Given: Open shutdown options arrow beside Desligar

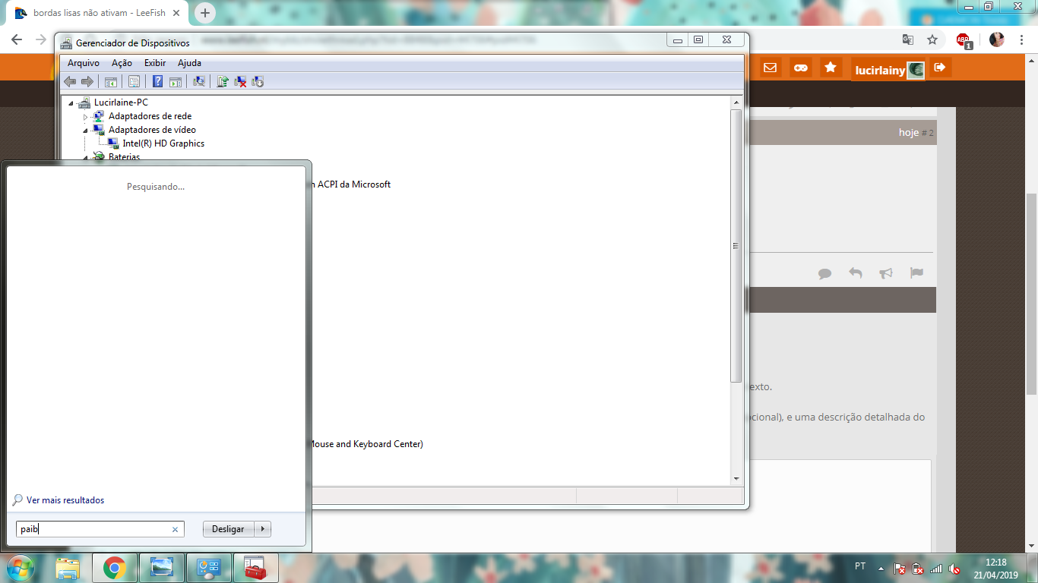Looking at the screenshot, I should coord(263,529).
